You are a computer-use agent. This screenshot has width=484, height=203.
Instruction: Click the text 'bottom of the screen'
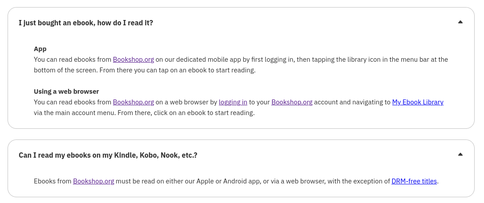pyautogui.click(x=66, y=70)
